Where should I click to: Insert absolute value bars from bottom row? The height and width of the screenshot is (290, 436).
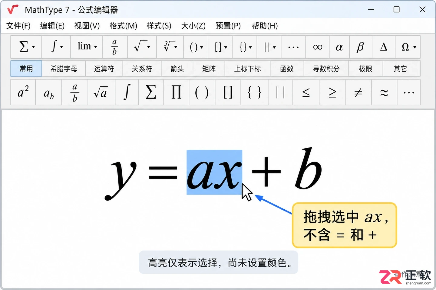tap(280, 92)
